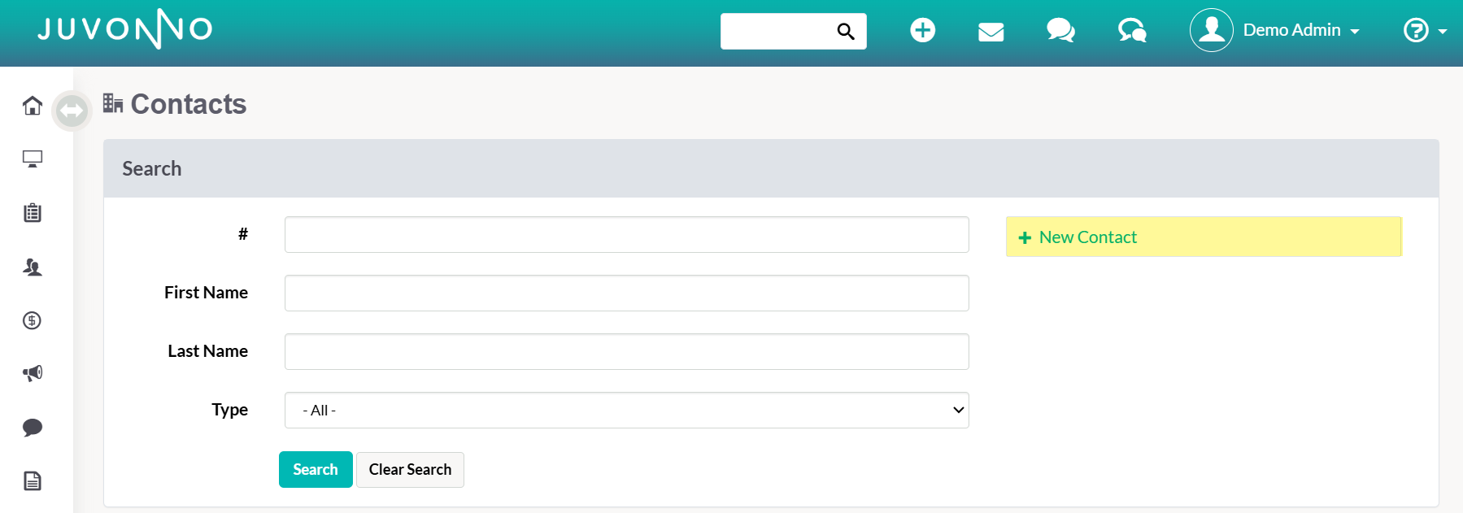The image size is (1463, 513).
Task: Open the dollar billing icon in sidebar
Action: 33,320
